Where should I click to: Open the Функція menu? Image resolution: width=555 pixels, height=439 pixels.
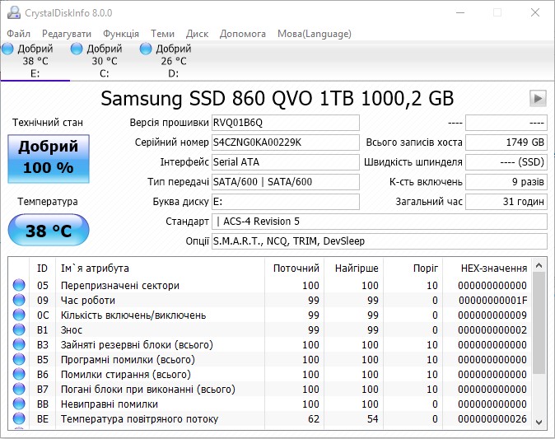[x=121, y=34]
